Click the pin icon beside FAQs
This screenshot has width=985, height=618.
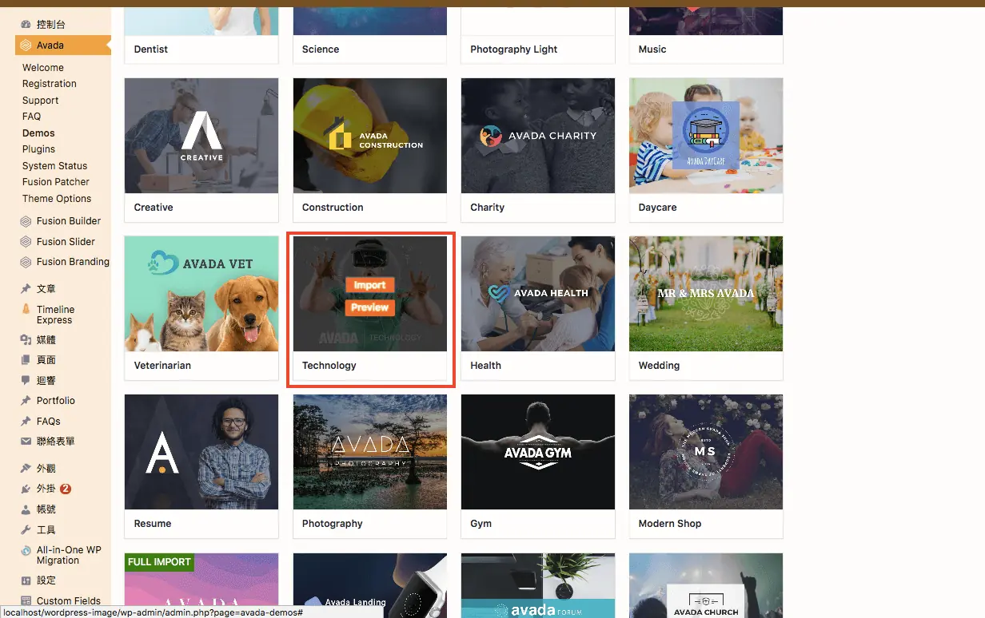click(x=26, y=422)
